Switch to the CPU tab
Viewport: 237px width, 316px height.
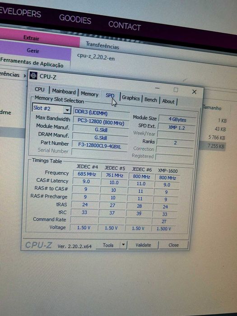point(40,89)
